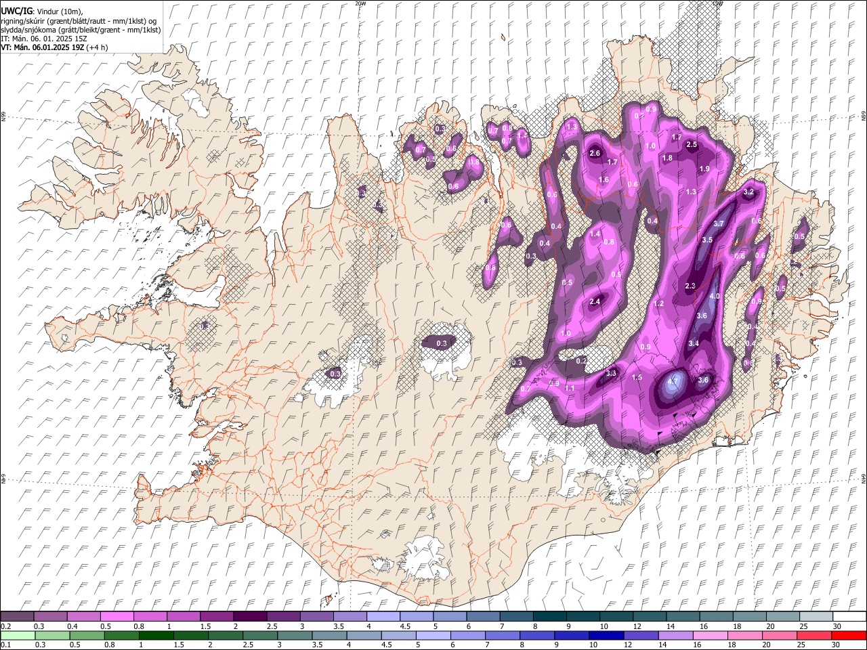This screenshot has width=867, height=650.
Task: Select the 3.2 value label on the map
Action: (748, 192)
